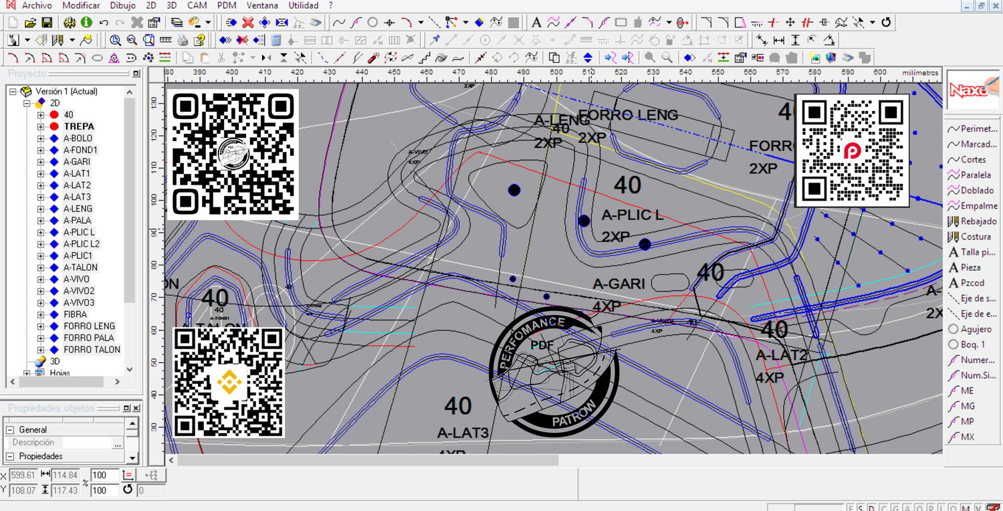This screenshot has width=1003, height=511.
Task: Collapse the Versión 1 (Actual) tree node
Action: click(13, 92)
